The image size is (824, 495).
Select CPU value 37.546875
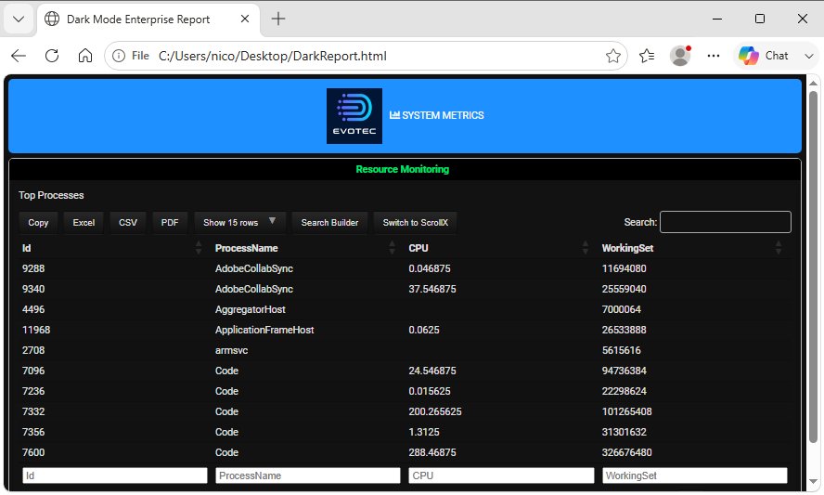tap(432, 290)
